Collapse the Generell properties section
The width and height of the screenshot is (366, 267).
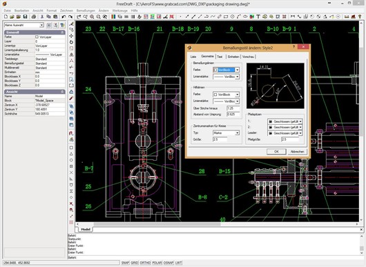[x=62, y=32]
